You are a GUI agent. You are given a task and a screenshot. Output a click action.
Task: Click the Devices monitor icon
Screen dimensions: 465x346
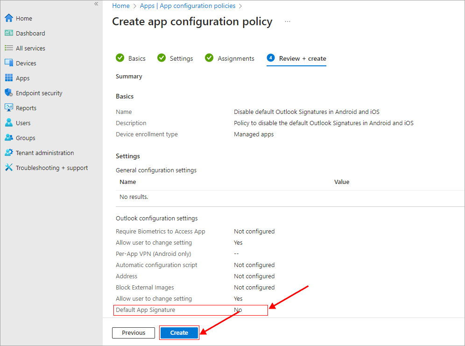pyautogui.click(x=9, y=63)
